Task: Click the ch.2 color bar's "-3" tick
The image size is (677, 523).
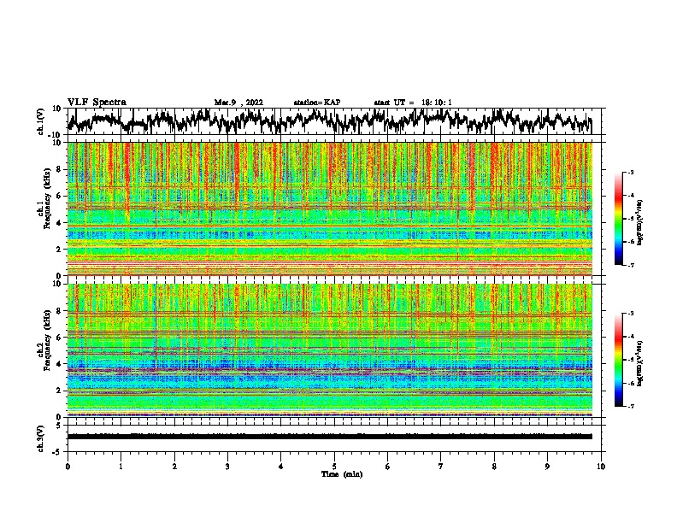Action: click(x=631, y=314)
